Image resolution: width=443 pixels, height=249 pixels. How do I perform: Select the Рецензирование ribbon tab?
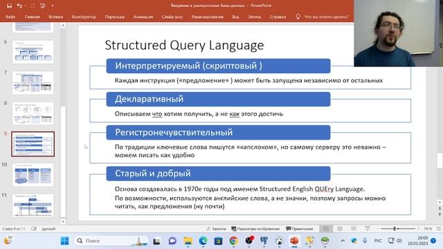208,17
